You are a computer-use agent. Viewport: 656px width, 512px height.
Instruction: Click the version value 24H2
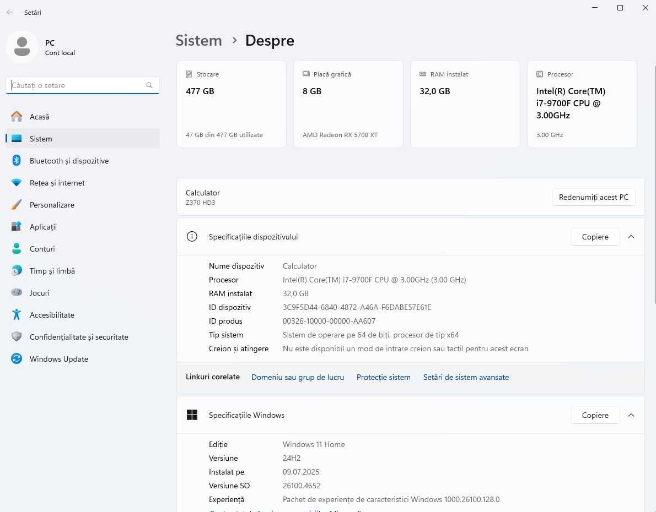point(292,458)
